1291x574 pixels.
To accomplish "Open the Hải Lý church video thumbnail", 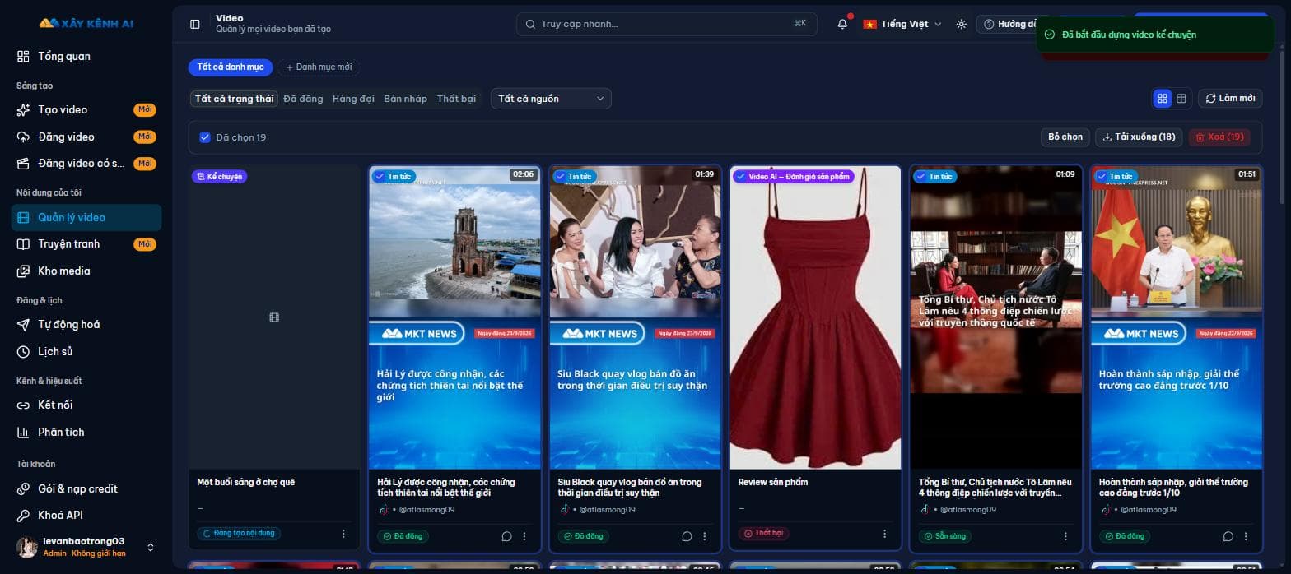I will pos(454,317).
